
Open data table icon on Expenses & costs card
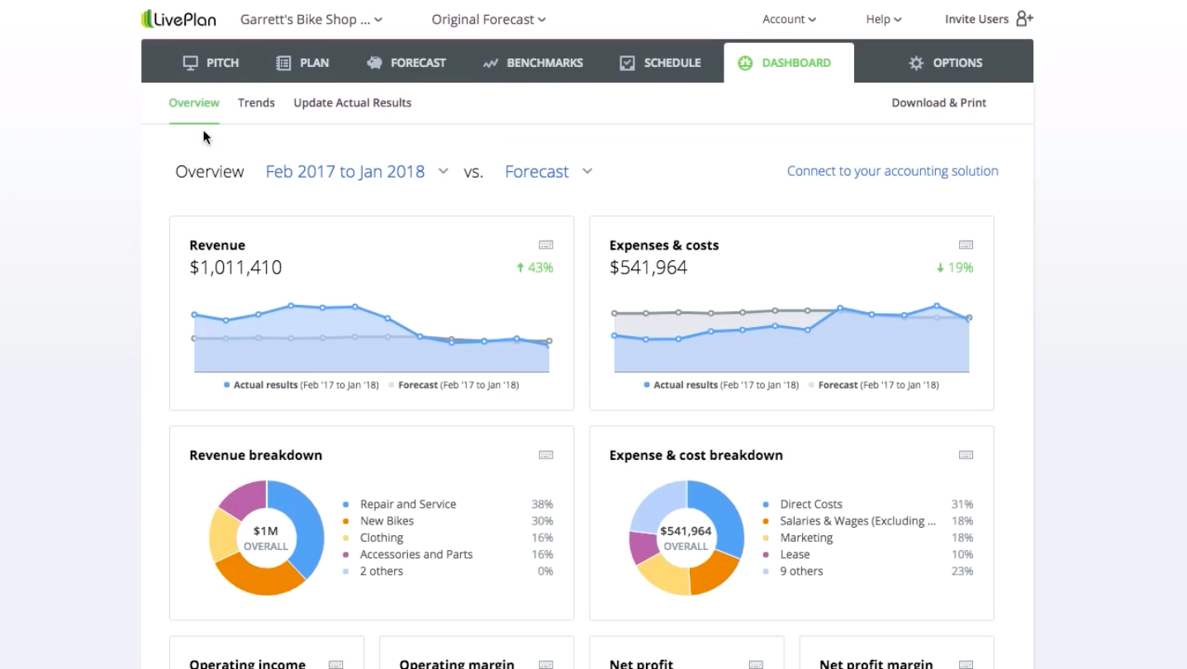coord(966,245)
